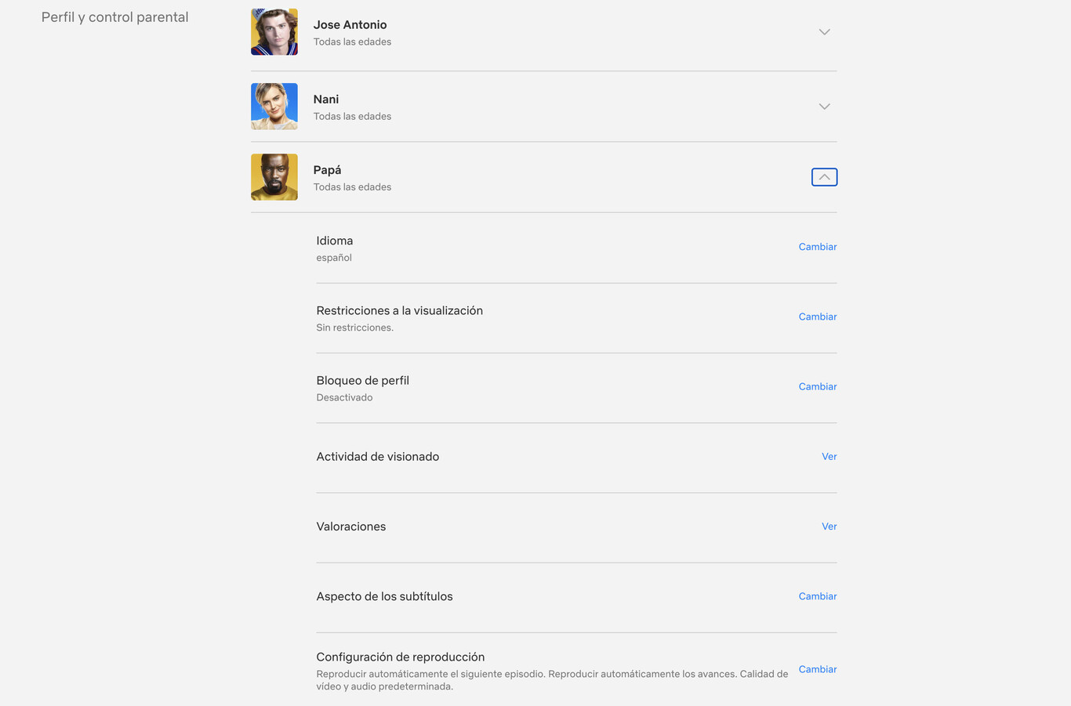
Task: Open Restricciones a la visualización settings
Action: tap(818, 316)
